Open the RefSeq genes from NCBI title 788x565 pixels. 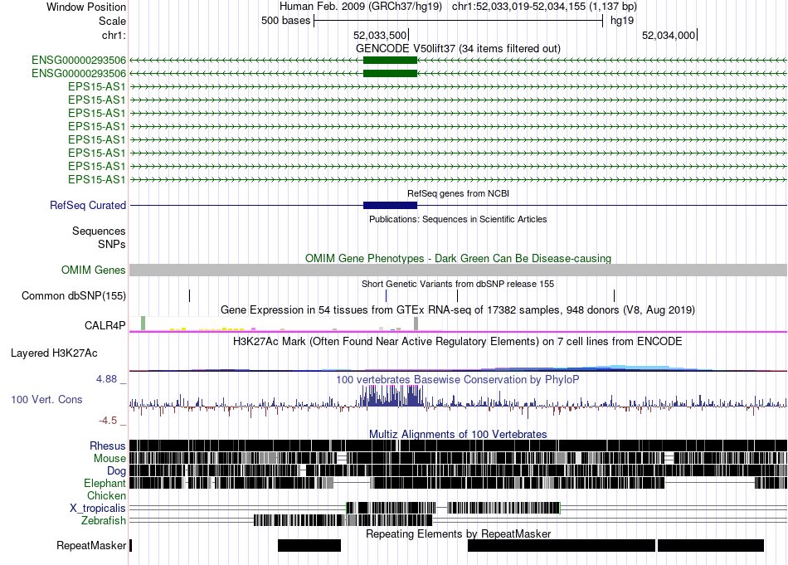(458, 193)
